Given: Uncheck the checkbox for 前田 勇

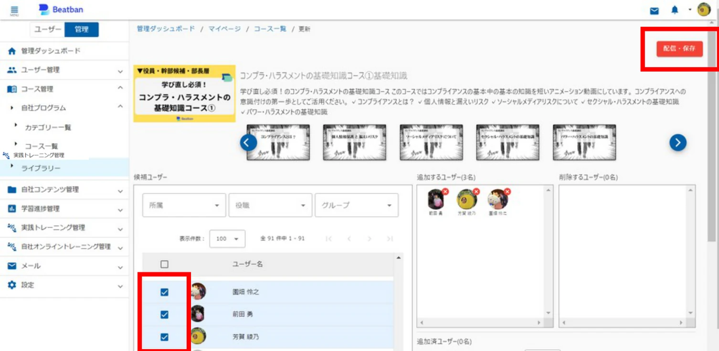Looking at the screenshot, I should (x=164, y=315).
